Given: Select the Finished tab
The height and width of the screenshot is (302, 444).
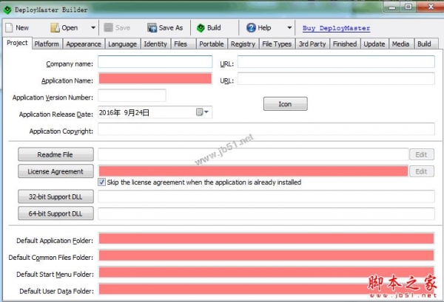Looking at the screenshot, I should (345, 44).
